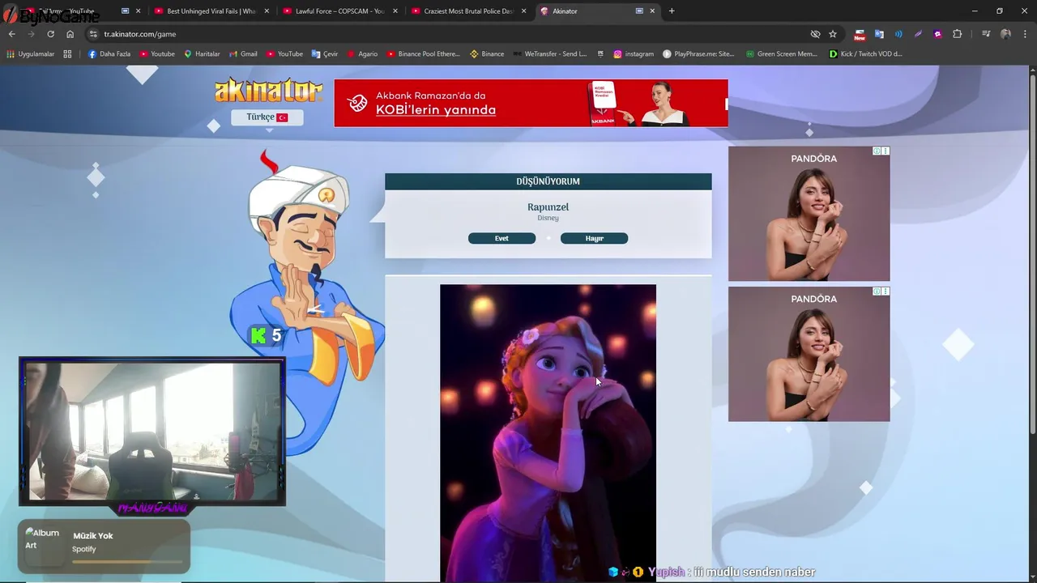Close the 'Craziest Most Brutal Police Dash' tab
Screen dimensions: 1037x583
coord(524,11)
